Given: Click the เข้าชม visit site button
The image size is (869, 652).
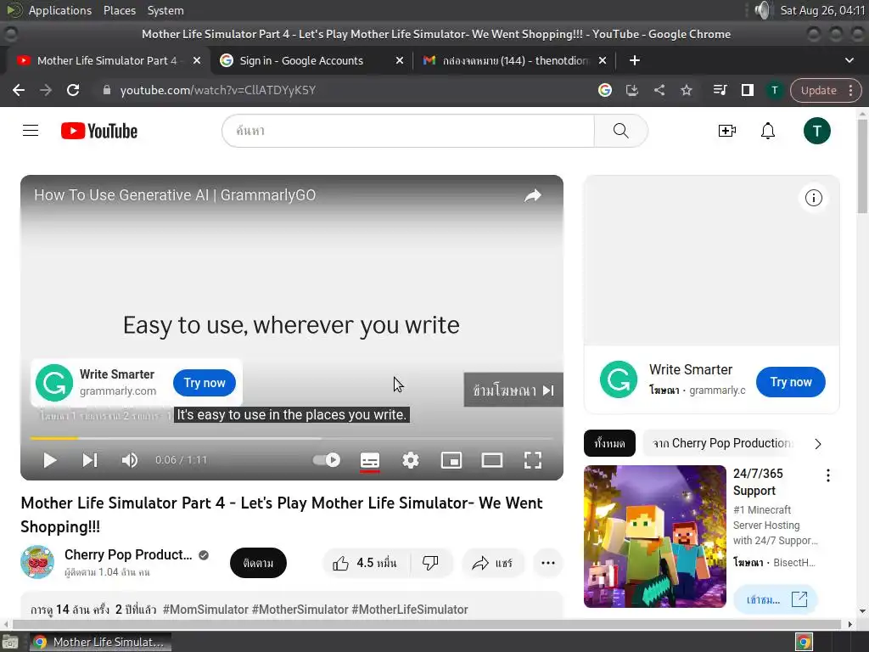Looking at the screenshot, I should point(775,599).
